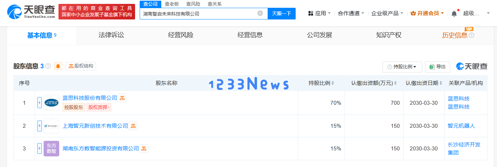The image size is (497, 167).
Task: Click the LENS company logo
Action: coord(51,103)
